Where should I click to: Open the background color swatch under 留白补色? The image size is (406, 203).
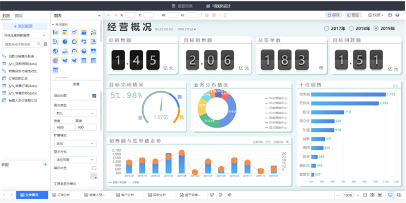pyautogui.click(x=94, y=176)
